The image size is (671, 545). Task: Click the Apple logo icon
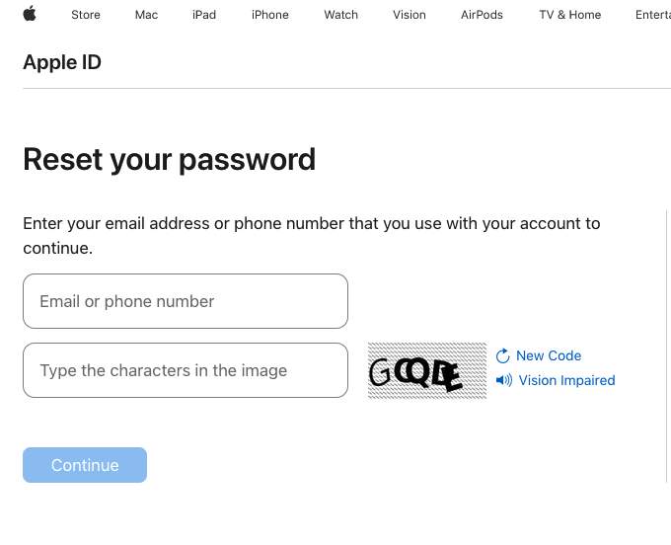pos(30,14)
